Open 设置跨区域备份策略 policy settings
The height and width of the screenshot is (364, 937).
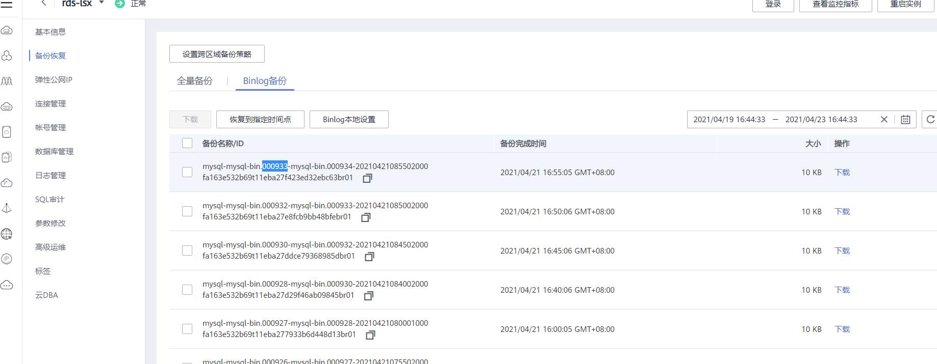point(217,54)
